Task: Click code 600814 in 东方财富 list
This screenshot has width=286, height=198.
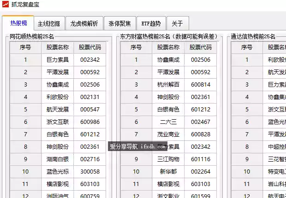Action: coord(201,85)
